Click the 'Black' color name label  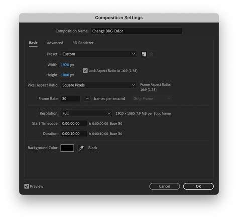pos(93,148)
